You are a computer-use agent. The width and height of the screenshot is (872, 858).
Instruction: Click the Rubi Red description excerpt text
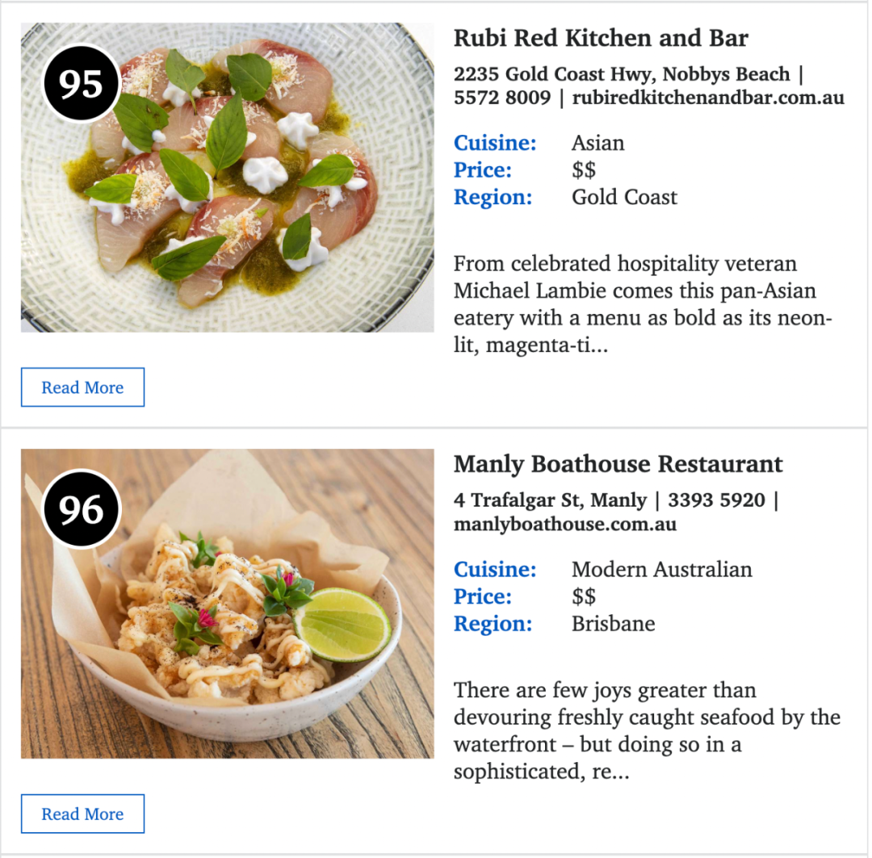(x=643, y=304)
